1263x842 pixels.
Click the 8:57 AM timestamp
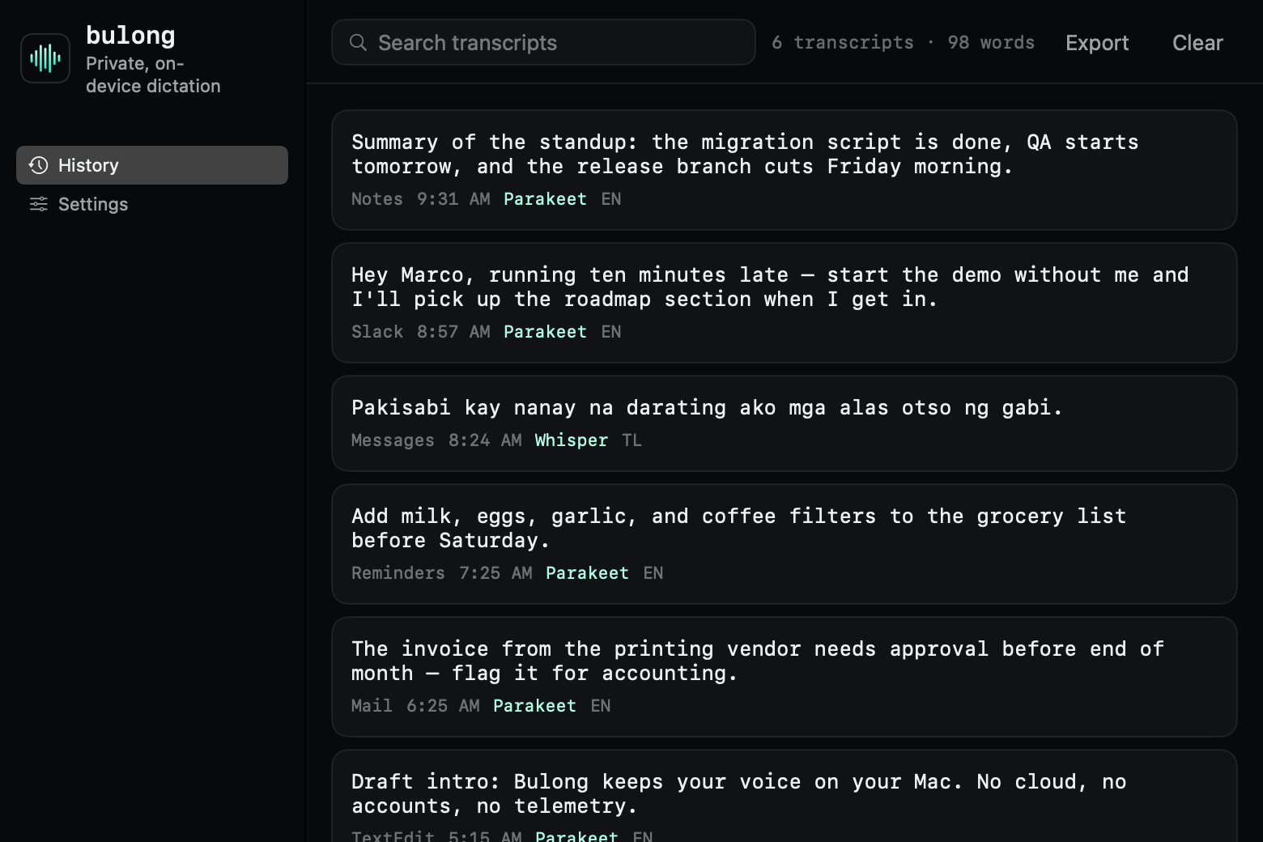pyautogui.click(x=453, y=332)
